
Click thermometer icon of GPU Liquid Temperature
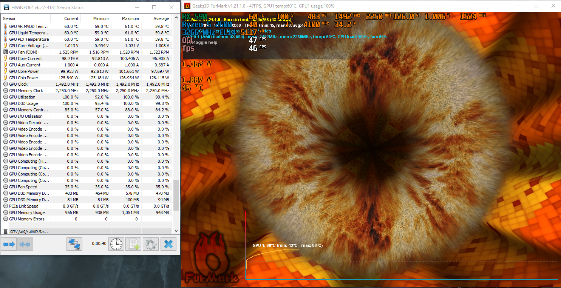point(5,33)
